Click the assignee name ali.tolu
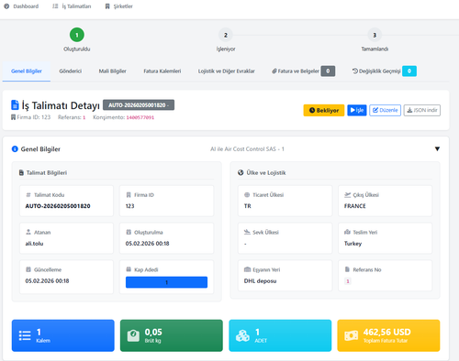This screenshot has height=361, width=459. coord(34,244)
